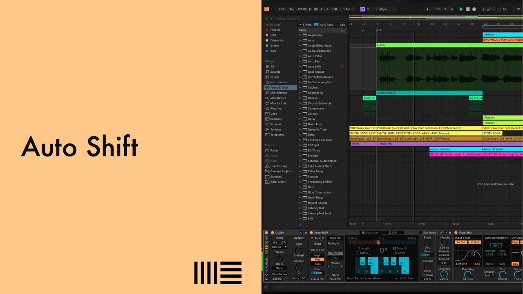Select the Sounds library icon

(x=267, y=72)
